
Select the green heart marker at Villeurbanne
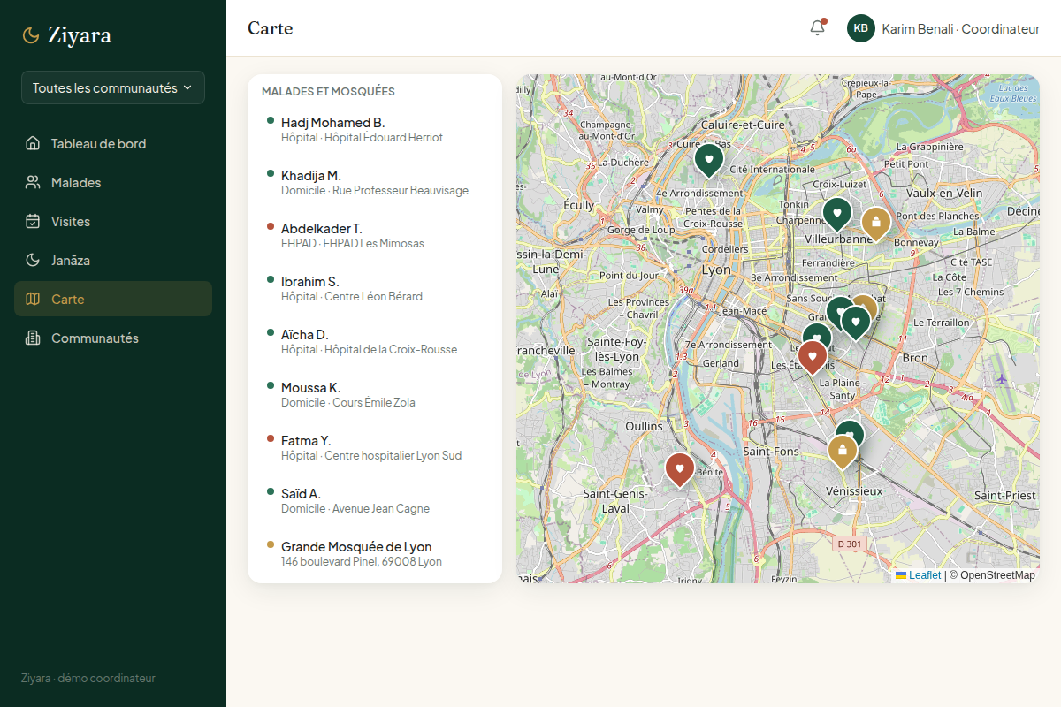coord(837,215)
